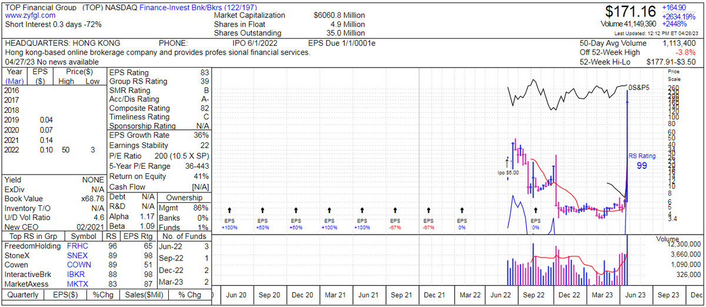Click the Composite Rating row
Image resolution: width=706 pixels, height=307 pixels.
point(158,108)
